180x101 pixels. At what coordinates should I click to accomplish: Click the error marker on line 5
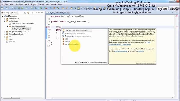tap(46, 27)
